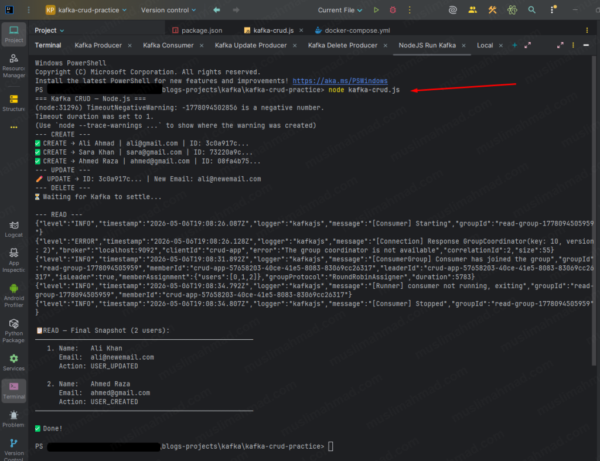Click 'Done!' output line
Viewport: 600px width, 461px height.
point(49,428)
